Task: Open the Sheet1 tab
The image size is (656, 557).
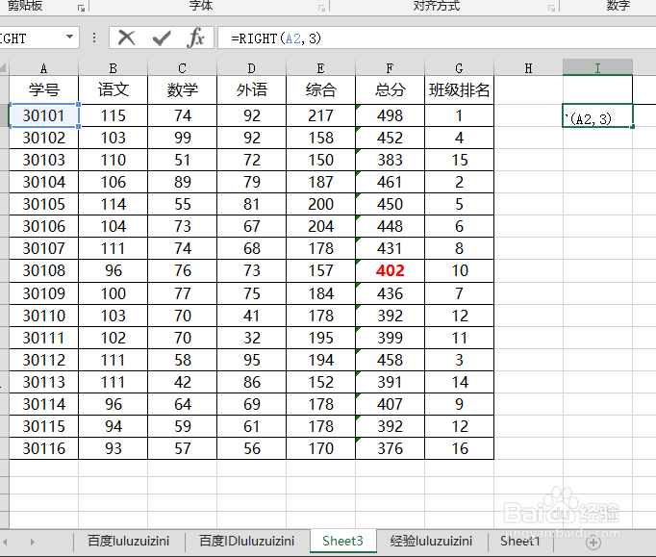Action: point(520,541)
